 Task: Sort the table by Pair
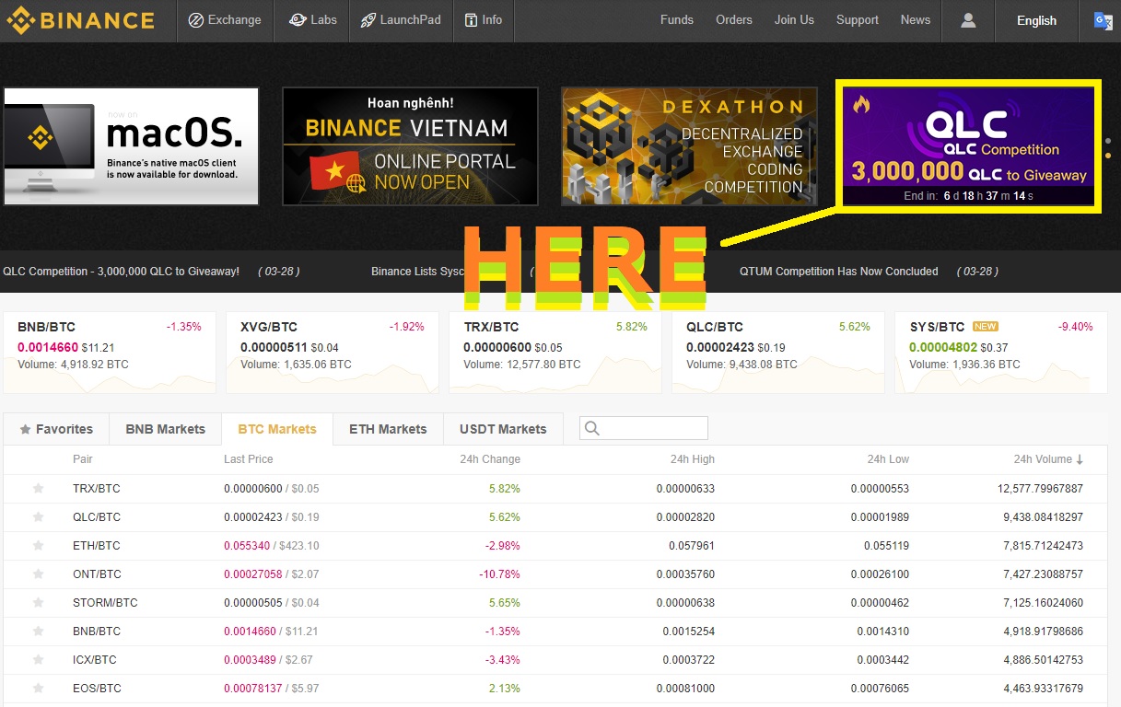point(83,459)
